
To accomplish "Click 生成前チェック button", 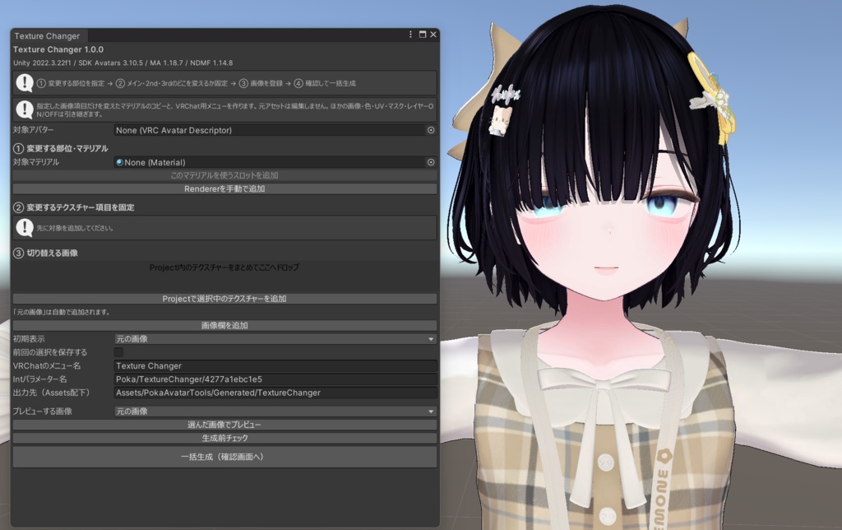I will pyautogui.click(x=224, y=438).
